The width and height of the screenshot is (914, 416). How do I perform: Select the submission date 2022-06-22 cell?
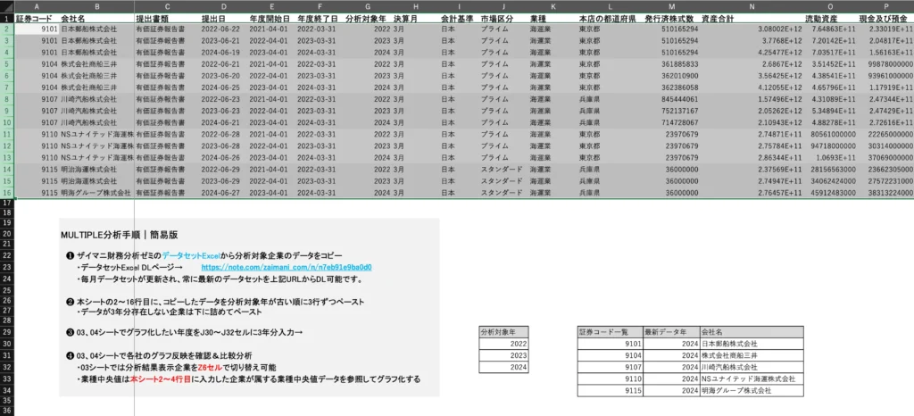pos(223,29)
